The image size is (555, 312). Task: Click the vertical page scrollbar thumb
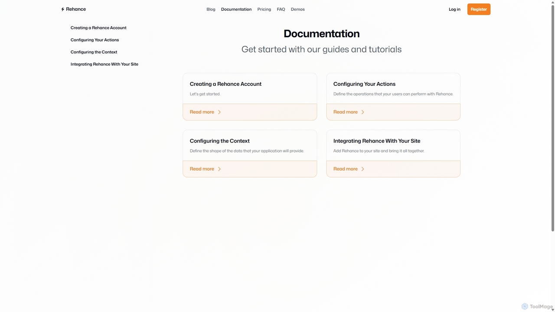point(552,118)
